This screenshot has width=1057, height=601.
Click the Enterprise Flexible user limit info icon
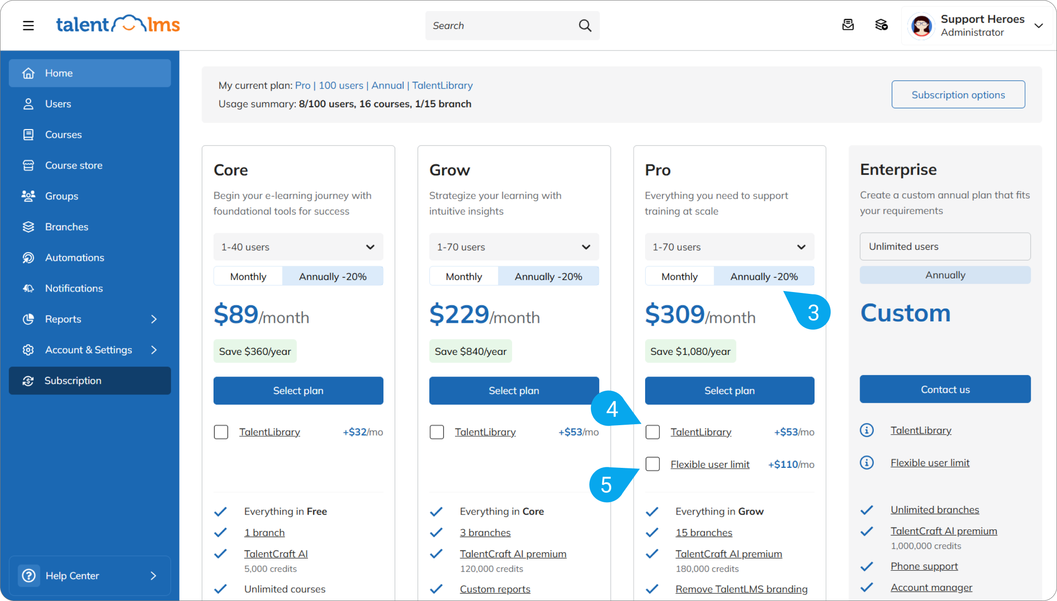(x=867, y=462)
